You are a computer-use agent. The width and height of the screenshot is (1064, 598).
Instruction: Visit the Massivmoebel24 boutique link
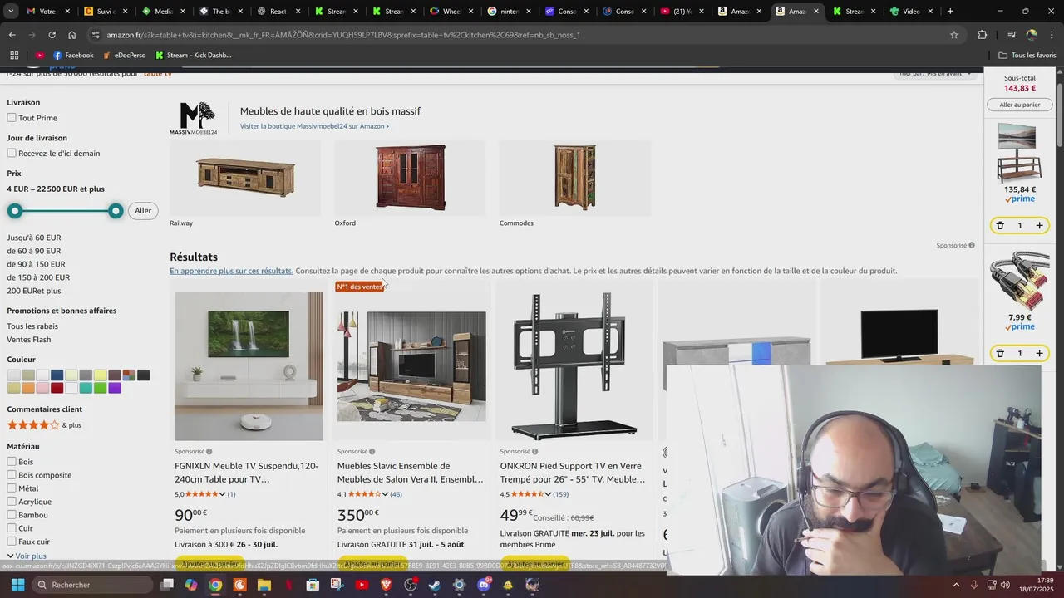click(x=314, y=126)
